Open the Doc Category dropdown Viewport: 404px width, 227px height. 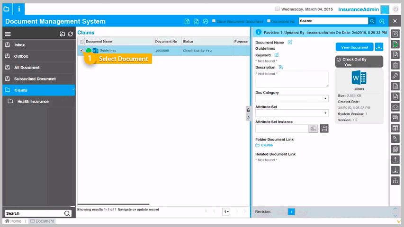coord(292,98)
